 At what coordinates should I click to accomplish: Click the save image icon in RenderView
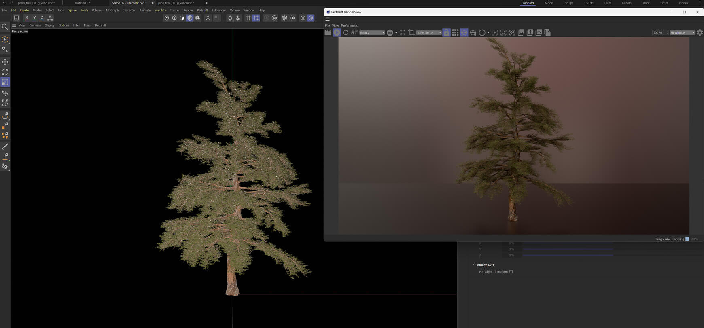point(521,32)
